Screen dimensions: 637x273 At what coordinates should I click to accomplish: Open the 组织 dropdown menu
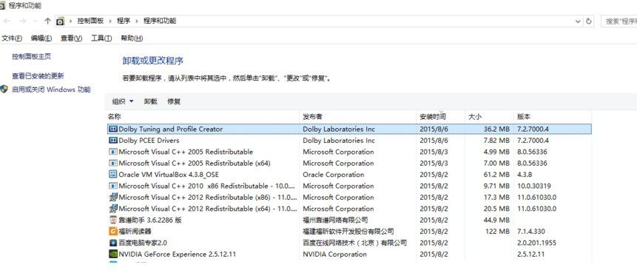tap(123, 101)
